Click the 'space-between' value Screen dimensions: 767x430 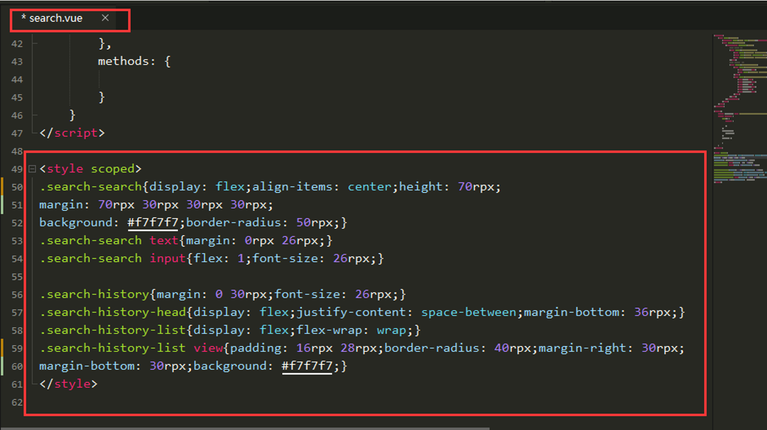[x=469, y=312]
